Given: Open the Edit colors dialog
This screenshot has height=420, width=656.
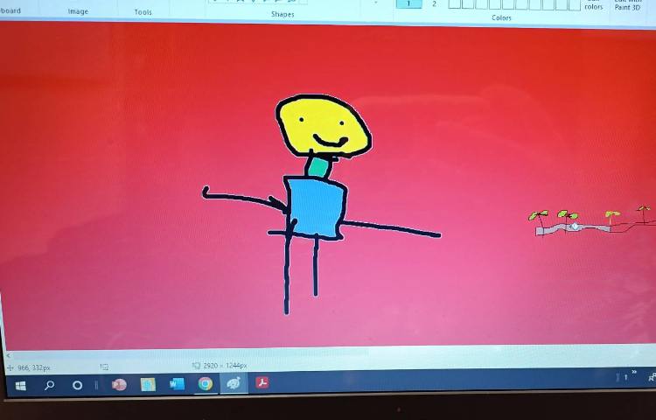Looking at the screenshot, I should (x=594, y=5).
